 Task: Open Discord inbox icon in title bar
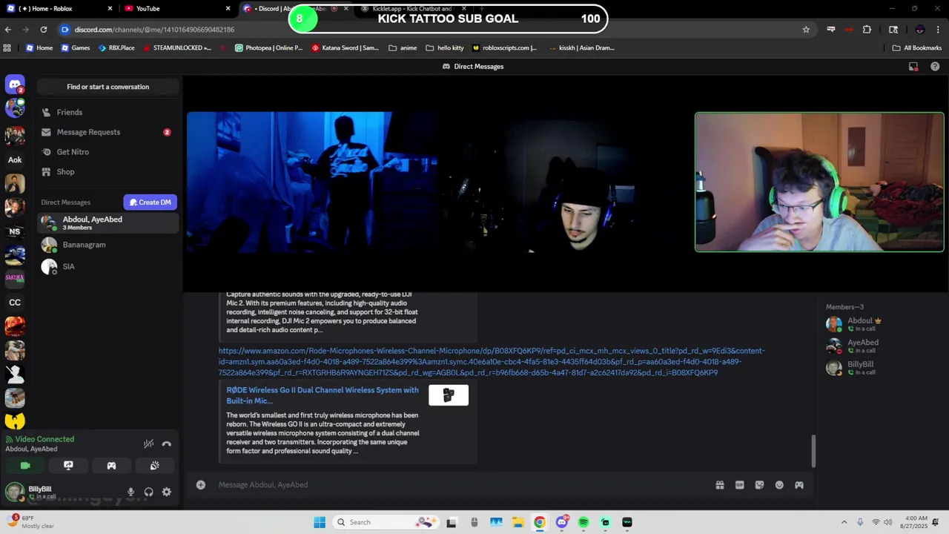pyautogui.click(x=913, y=67)
